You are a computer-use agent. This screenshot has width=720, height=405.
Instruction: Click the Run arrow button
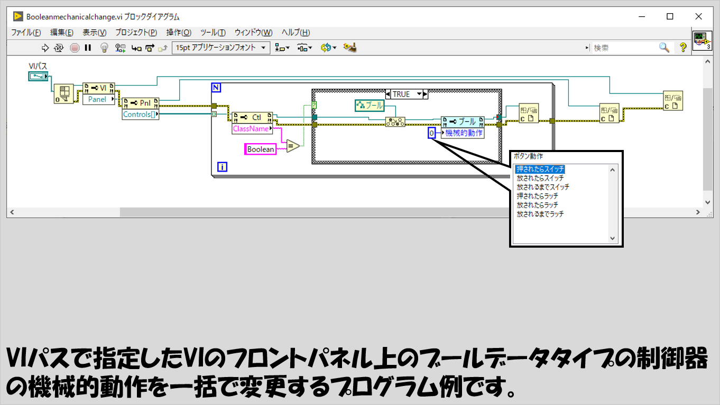point(45,48)
